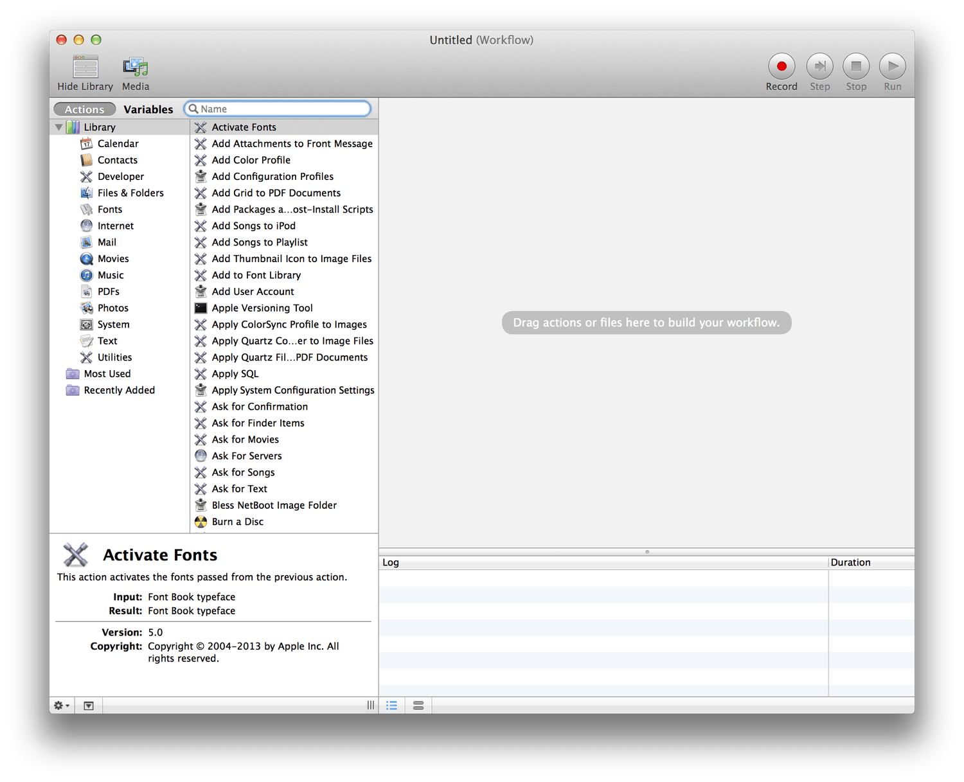The width and height of the screenshot is (964, 782).
Task: Show the log list view
Action: coord(391,706)
